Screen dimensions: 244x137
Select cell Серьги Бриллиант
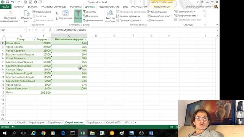coord(21,89)
